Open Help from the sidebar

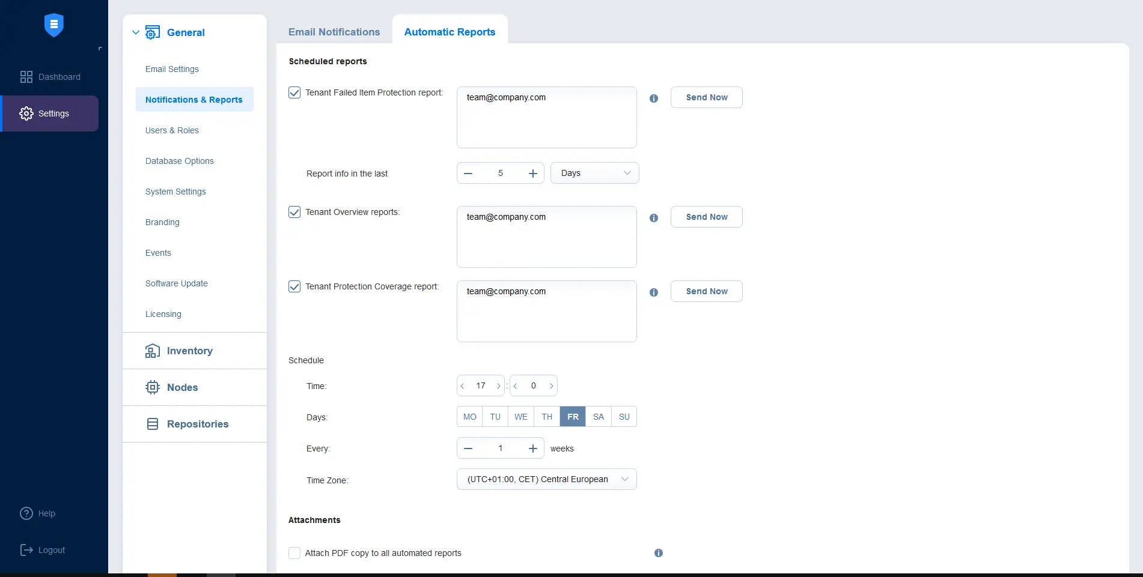click(37, 513)
